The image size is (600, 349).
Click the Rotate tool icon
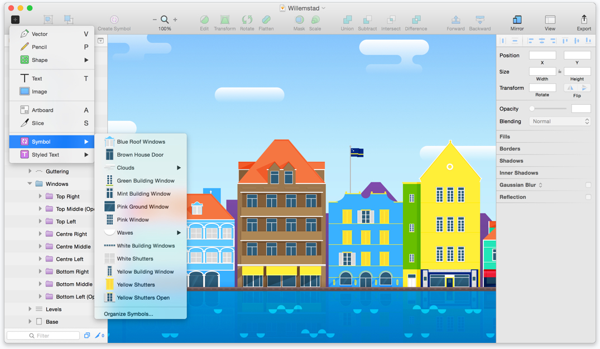[247, 20]
